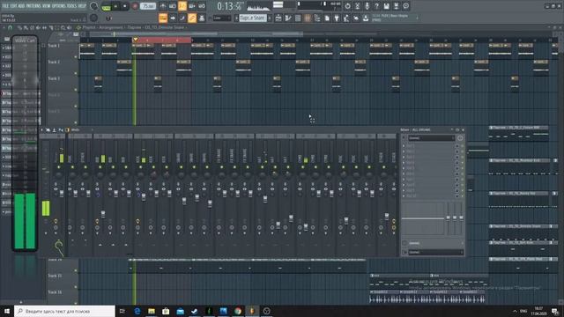The image size is (564, 317).
Task: Click the red record button
Action: tap(135, 6)
